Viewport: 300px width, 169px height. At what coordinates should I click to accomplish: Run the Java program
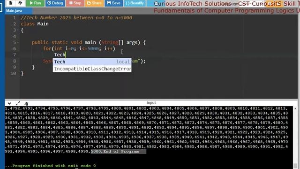(35, 3)
